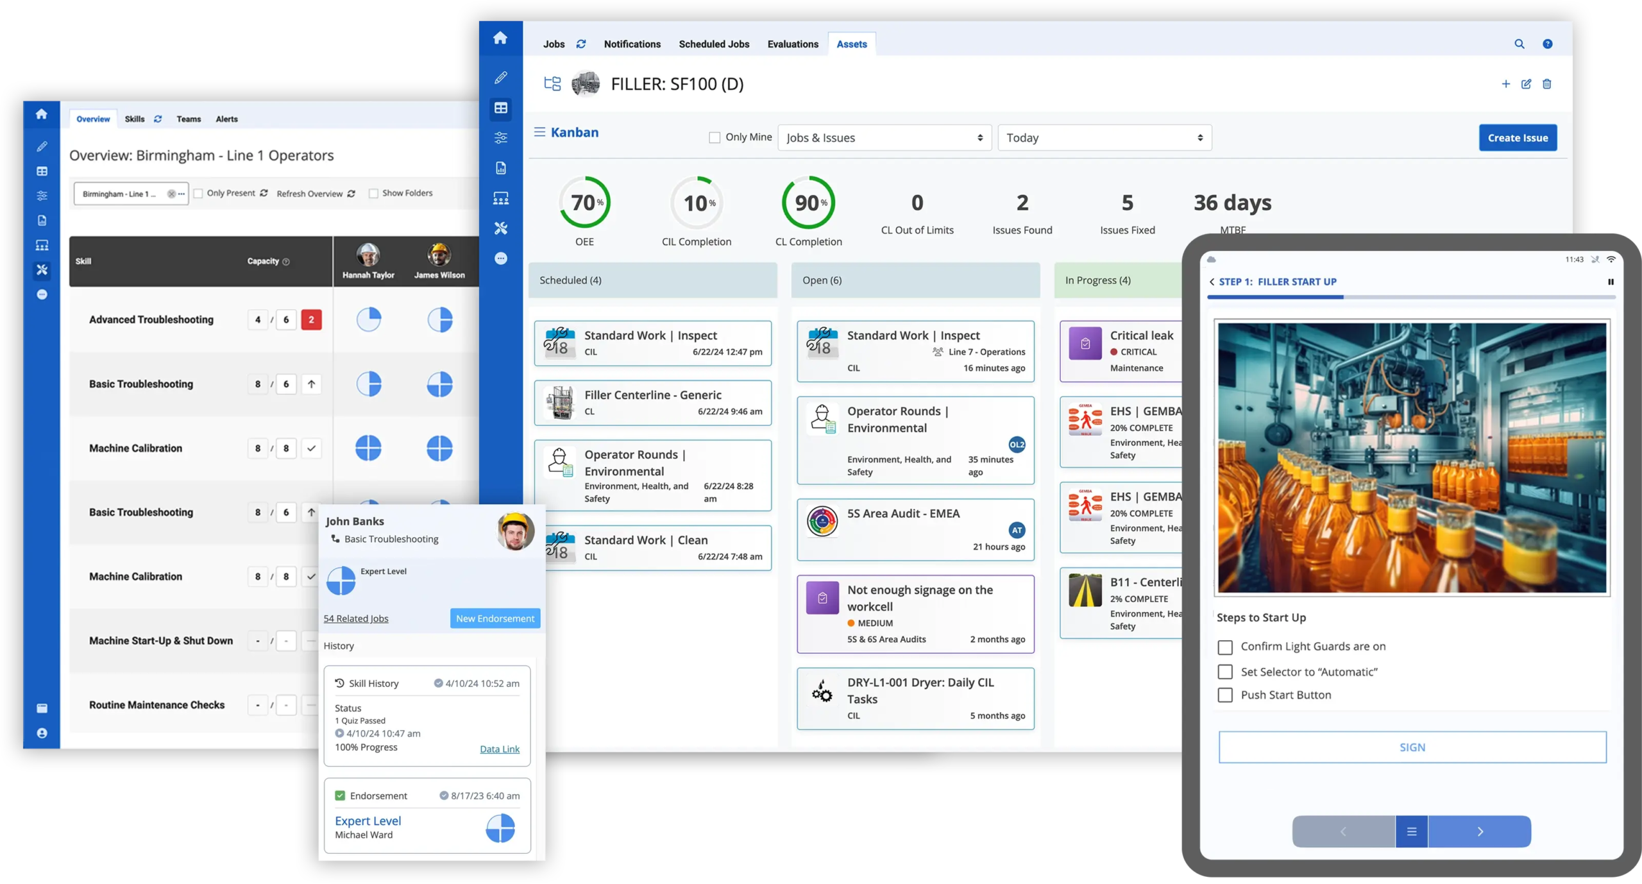
Task: Enable the Only Mine checkbox
Action: pos(714,137)
